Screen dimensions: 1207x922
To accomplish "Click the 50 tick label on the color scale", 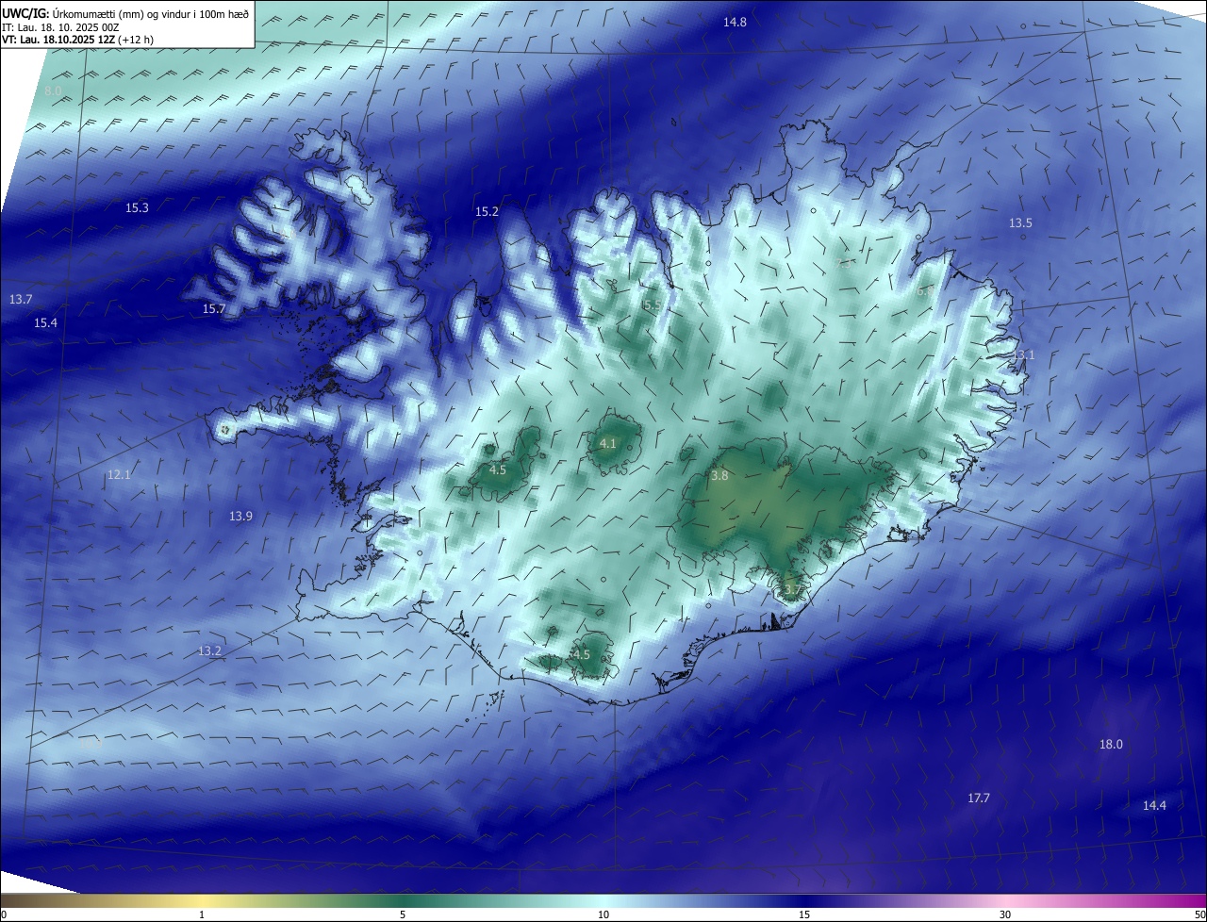I will (x=1199, y=915).
